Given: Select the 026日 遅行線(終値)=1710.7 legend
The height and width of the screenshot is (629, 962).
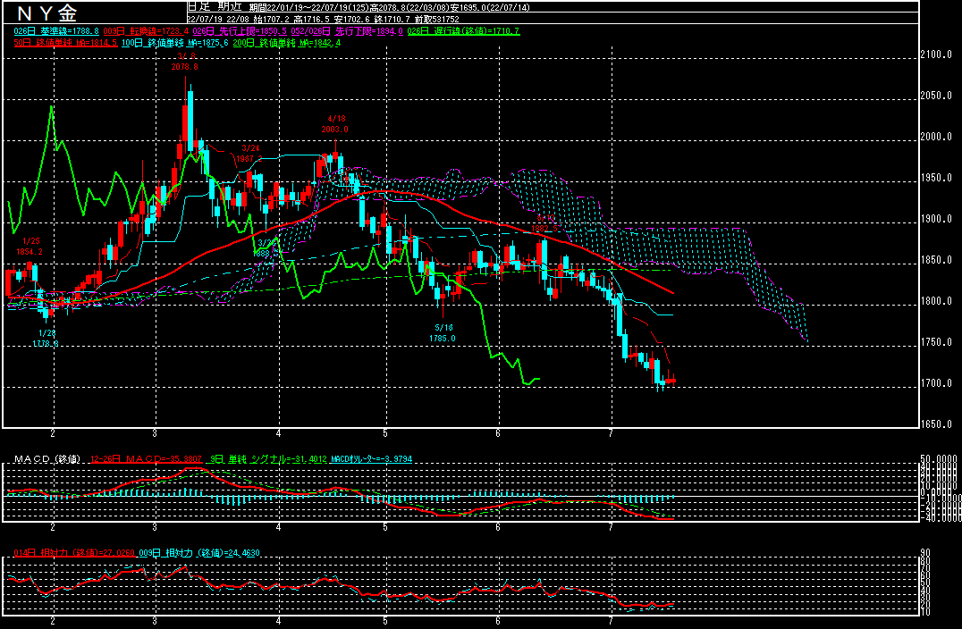Looking at the screenshot, I should pyautogui.click(x=463, y=31).
